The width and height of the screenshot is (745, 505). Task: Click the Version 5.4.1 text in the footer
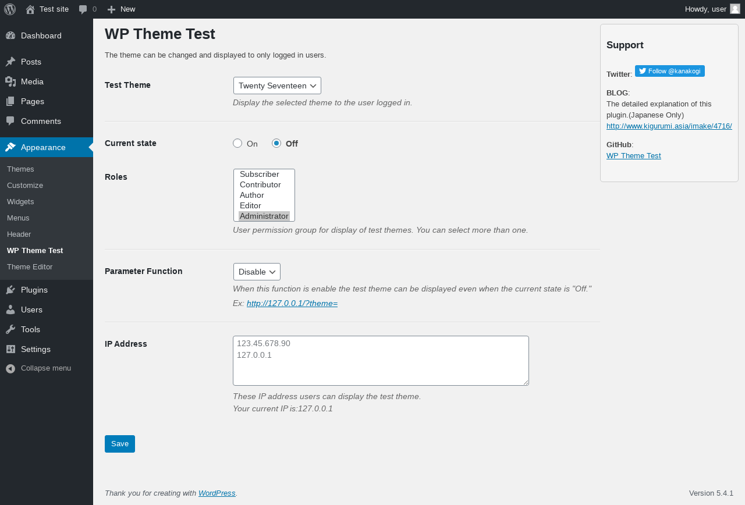coord(711,493)
